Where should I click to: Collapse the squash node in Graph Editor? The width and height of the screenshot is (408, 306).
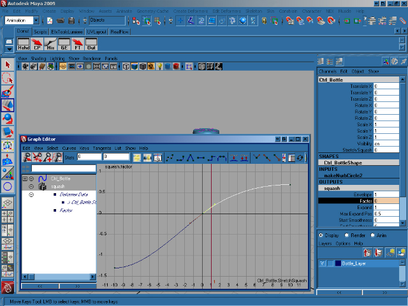(31, 187)
